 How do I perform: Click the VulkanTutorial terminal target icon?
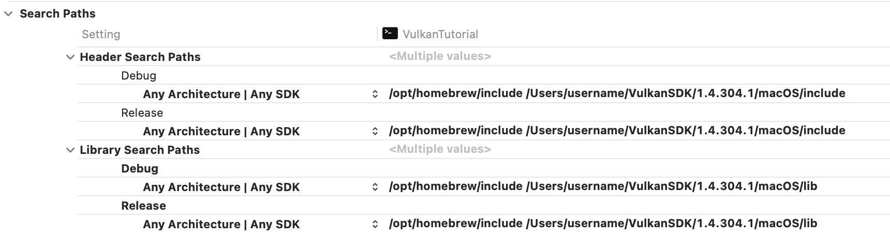click(x=390, y=34)
